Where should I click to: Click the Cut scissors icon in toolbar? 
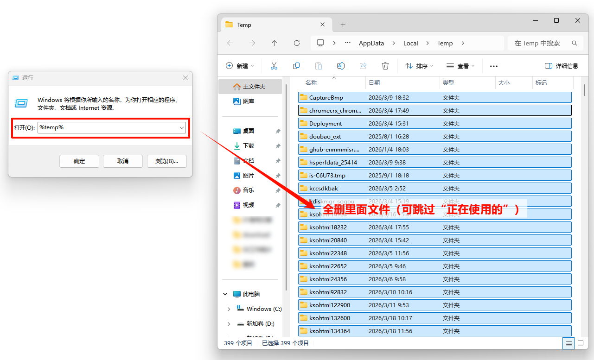click(274, 66)
